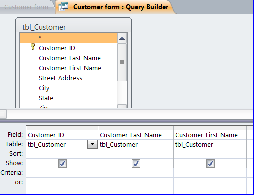Select the City field in tbl_Customer

tap(44, 88)
